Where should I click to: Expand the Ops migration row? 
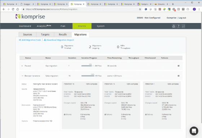tap(22, 66)
